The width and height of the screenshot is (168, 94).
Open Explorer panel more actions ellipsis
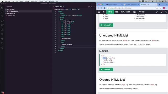[50, 7]
